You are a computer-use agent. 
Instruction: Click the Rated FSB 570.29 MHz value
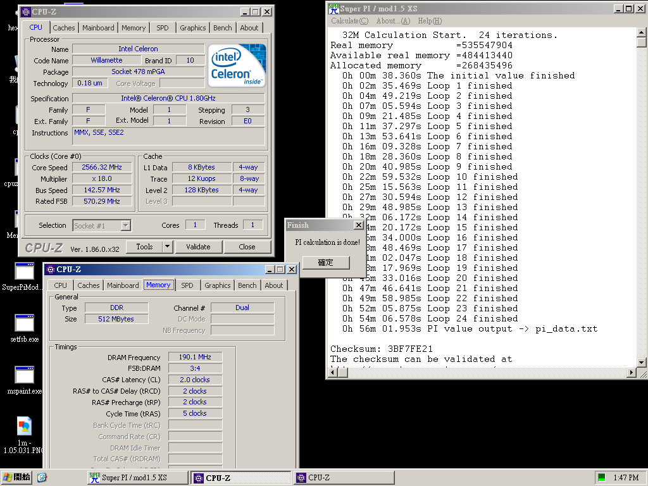102,201
